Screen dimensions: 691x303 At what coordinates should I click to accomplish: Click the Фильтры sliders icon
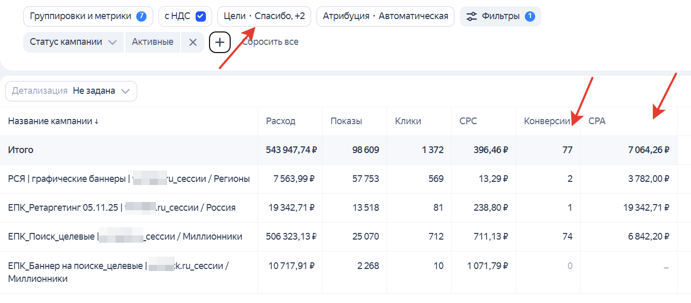pyautogui.click(x=473, y=16)
